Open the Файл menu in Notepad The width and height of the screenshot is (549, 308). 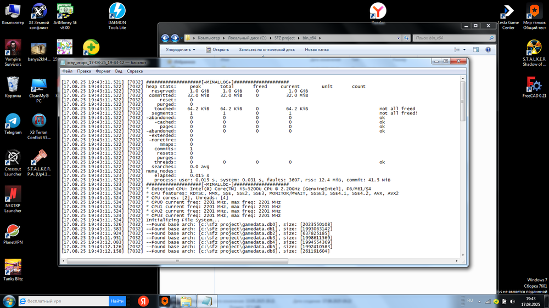pyautogui.click(x=67, y=71)
